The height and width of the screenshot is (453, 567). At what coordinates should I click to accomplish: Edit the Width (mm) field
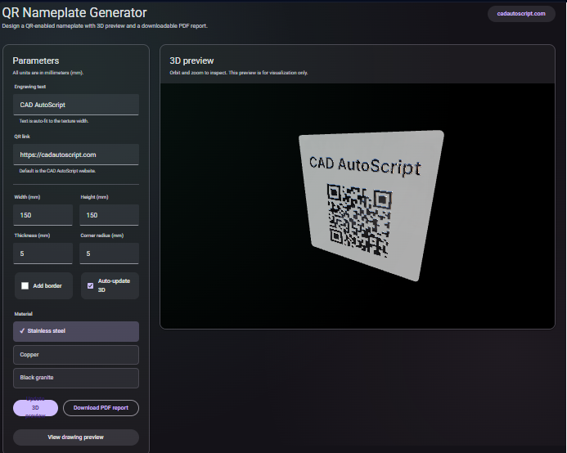point(43,215)
